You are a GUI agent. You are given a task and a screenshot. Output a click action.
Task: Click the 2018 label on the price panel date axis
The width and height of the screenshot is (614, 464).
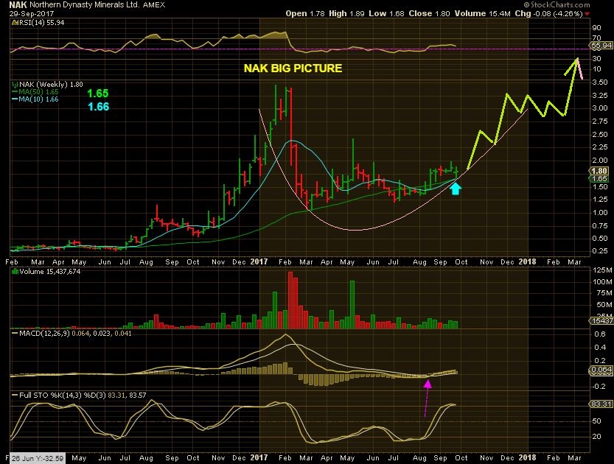(527, 261)
